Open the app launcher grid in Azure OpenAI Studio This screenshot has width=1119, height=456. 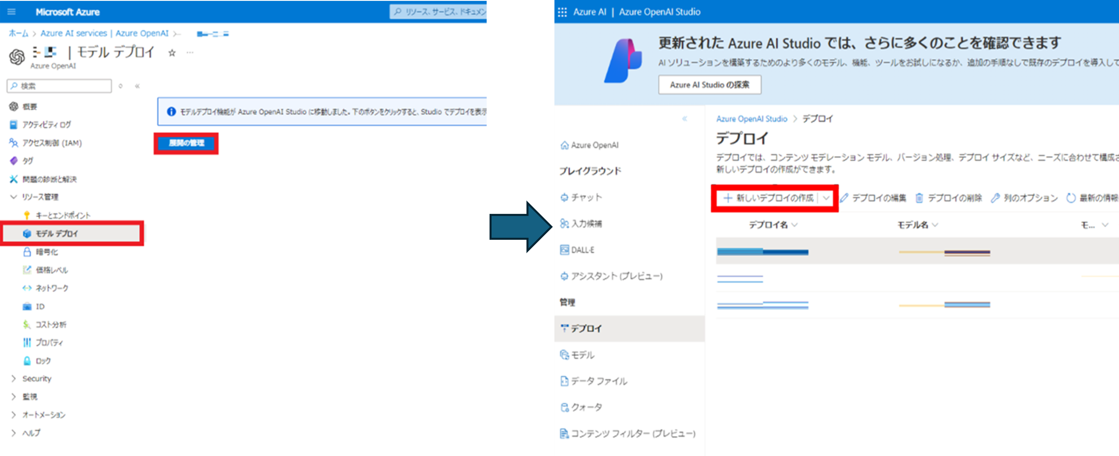point(563,12)
